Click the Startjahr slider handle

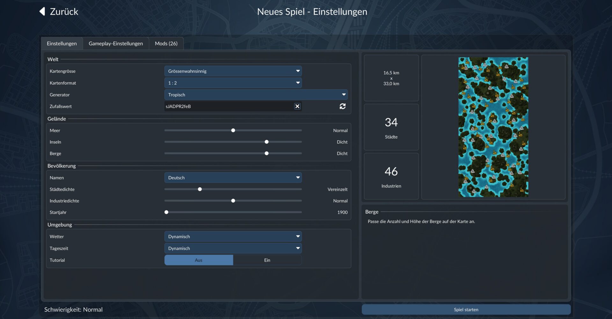point(166,212)
